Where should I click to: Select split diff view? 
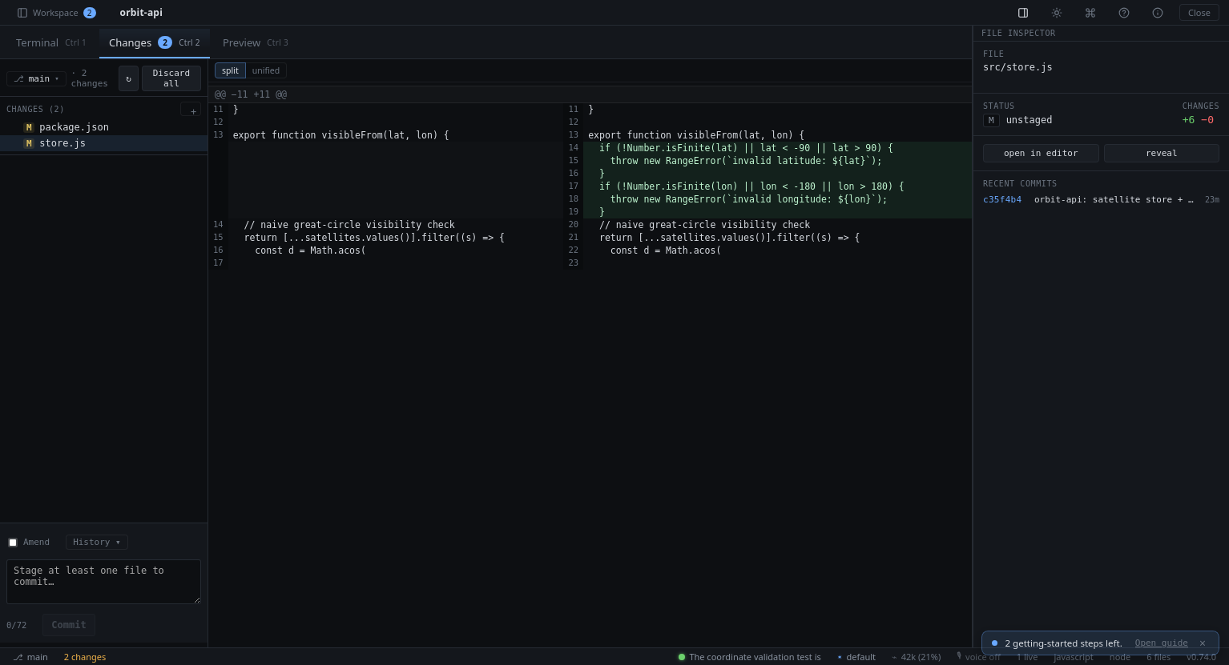(x=230, y=70)
